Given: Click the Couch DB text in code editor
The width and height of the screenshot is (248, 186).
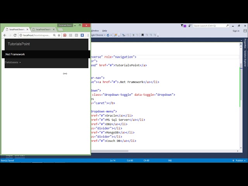Looking at the screenshot, I should (113, 141).
